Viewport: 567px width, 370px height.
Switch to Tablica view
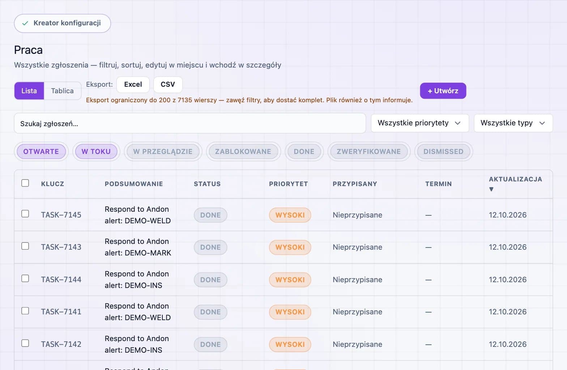click(62, 91)
